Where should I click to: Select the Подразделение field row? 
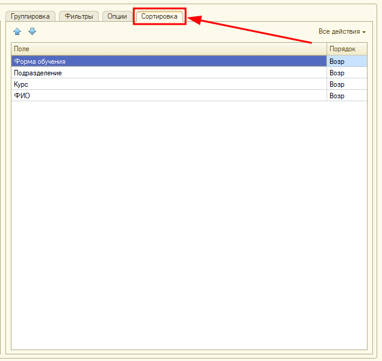[x=169, y=73]
